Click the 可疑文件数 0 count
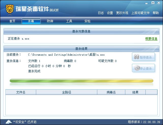This screenshot has width=163, height=125. [107, 61]
